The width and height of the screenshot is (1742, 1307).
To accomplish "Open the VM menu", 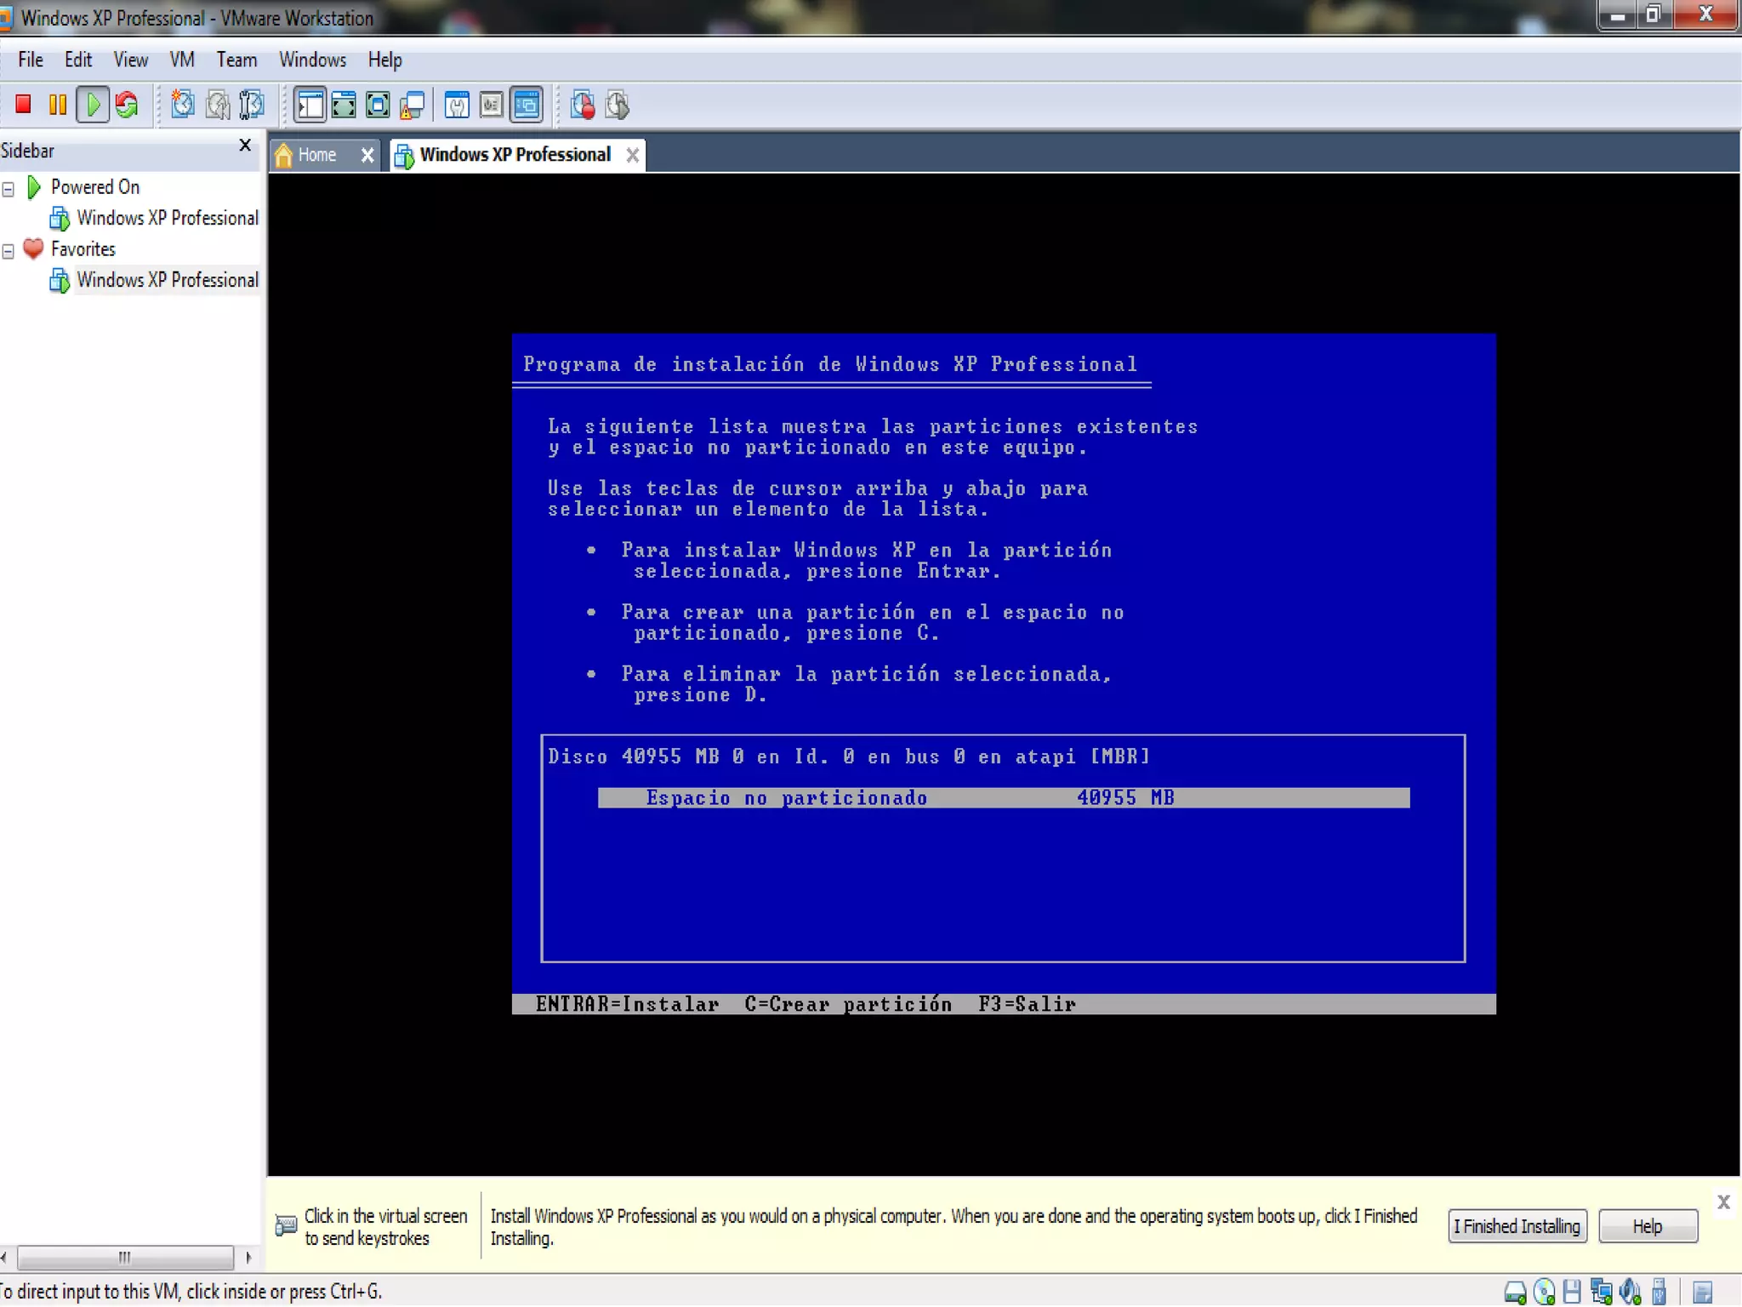I will pyautogui.click(x=181, y=60).
